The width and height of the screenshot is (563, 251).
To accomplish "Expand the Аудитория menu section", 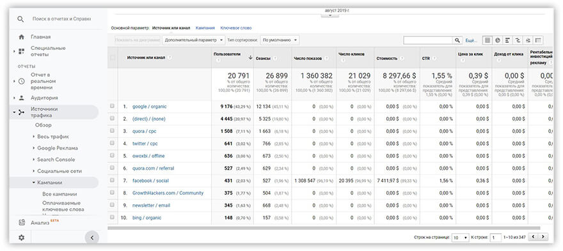I will click(14, 98).
